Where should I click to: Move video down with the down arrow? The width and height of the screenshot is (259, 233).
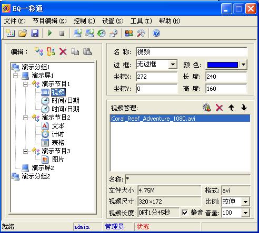pyautogui.click(x=244, y=108)
